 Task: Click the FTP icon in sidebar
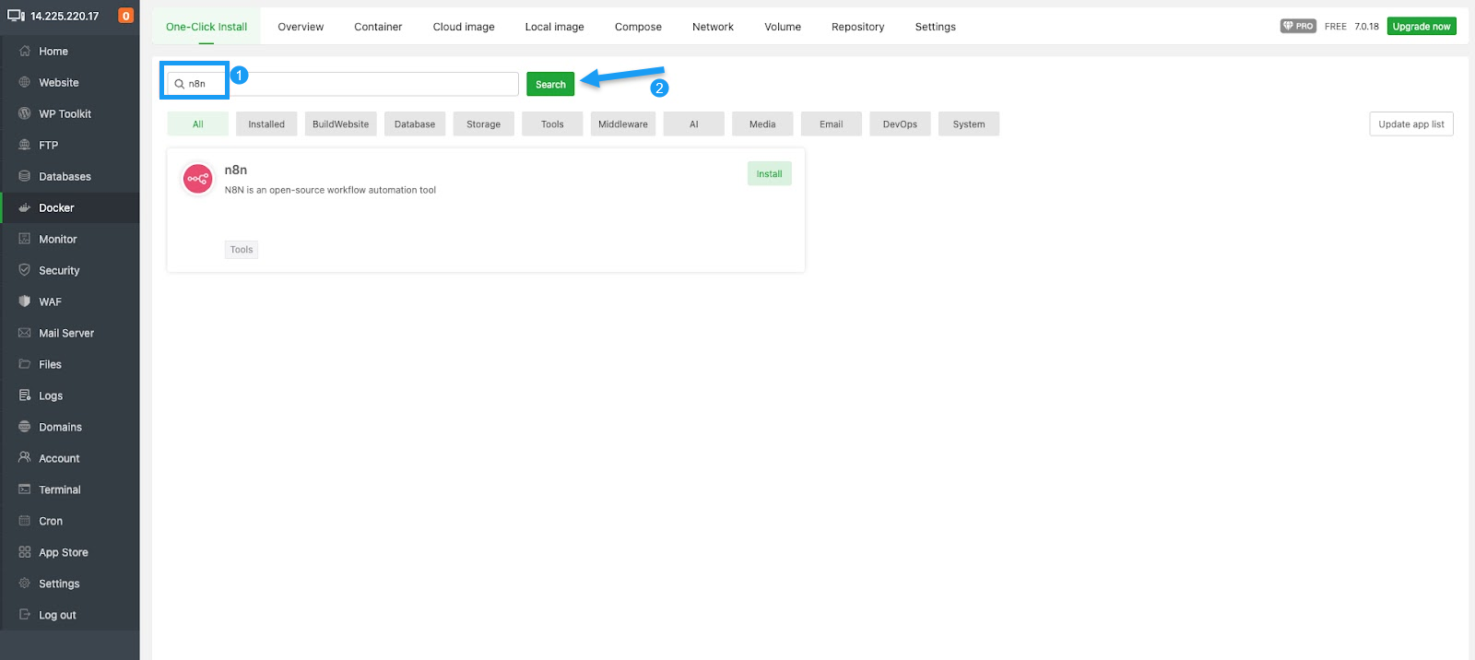(x=25, y=145)
